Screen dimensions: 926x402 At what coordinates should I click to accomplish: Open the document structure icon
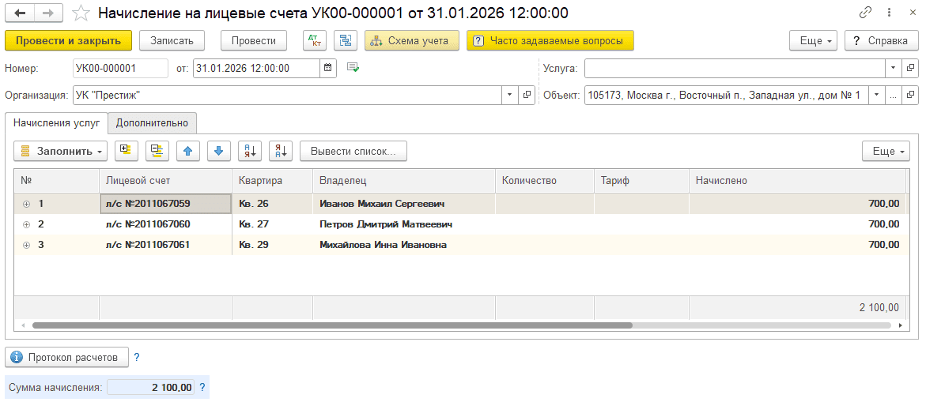tap(345, 40)
